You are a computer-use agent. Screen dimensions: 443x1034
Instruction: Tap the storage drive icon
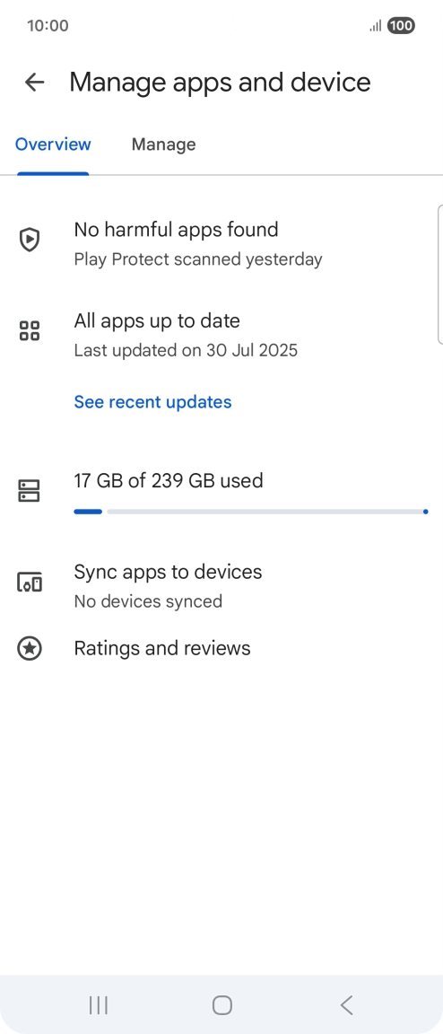29,491
